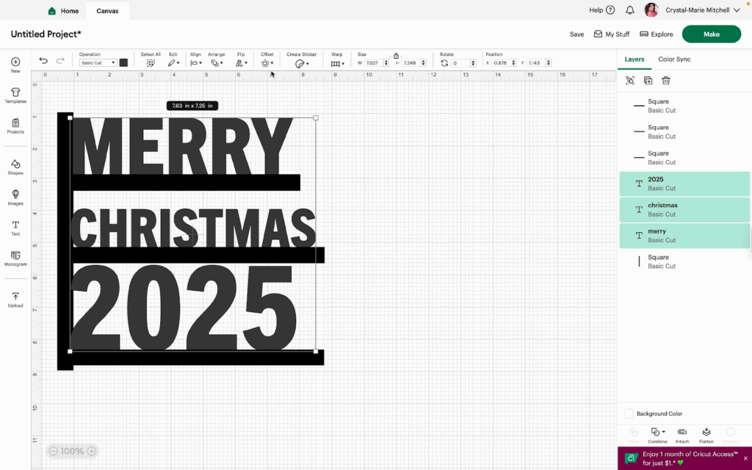The height and width of the screenshot is (470, 752).
Task: Click the Upload icon
Action: (15, 297)
